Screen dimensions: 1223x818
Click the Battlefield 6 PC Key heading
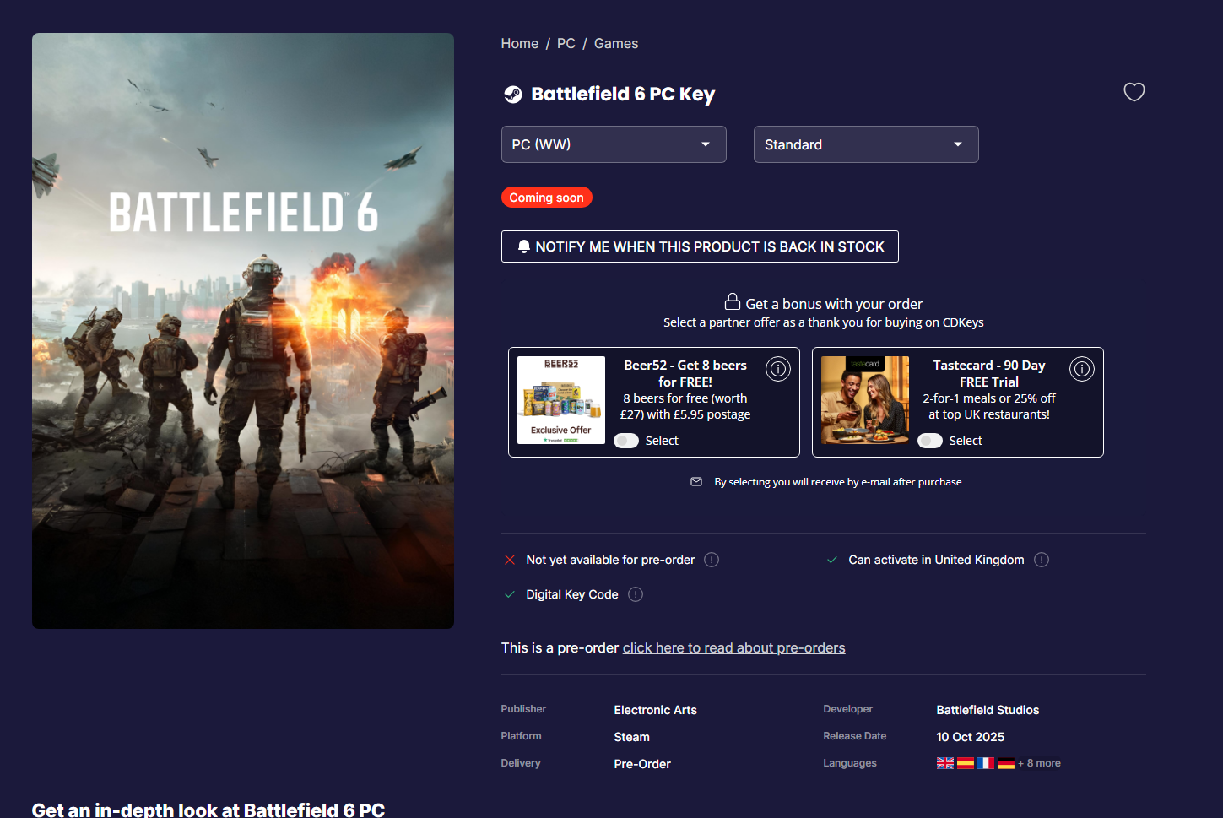tap(623, 95)
